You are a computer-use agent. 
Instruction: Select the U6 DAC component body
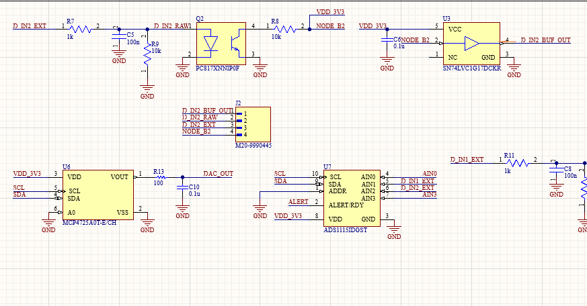pos(97,195)
